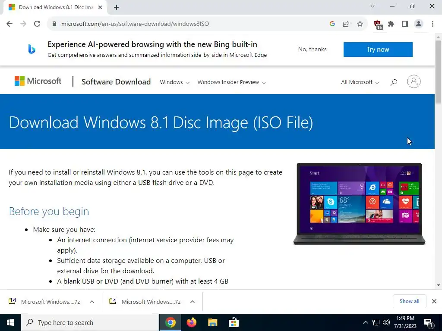Viewport: 442px width, 331px height.
Task: Share this page using the share icon
Action: coord(346,24)
